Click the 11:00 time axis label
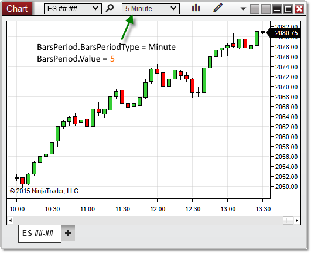This screenshot has height=253, width=311. (87, 209)
